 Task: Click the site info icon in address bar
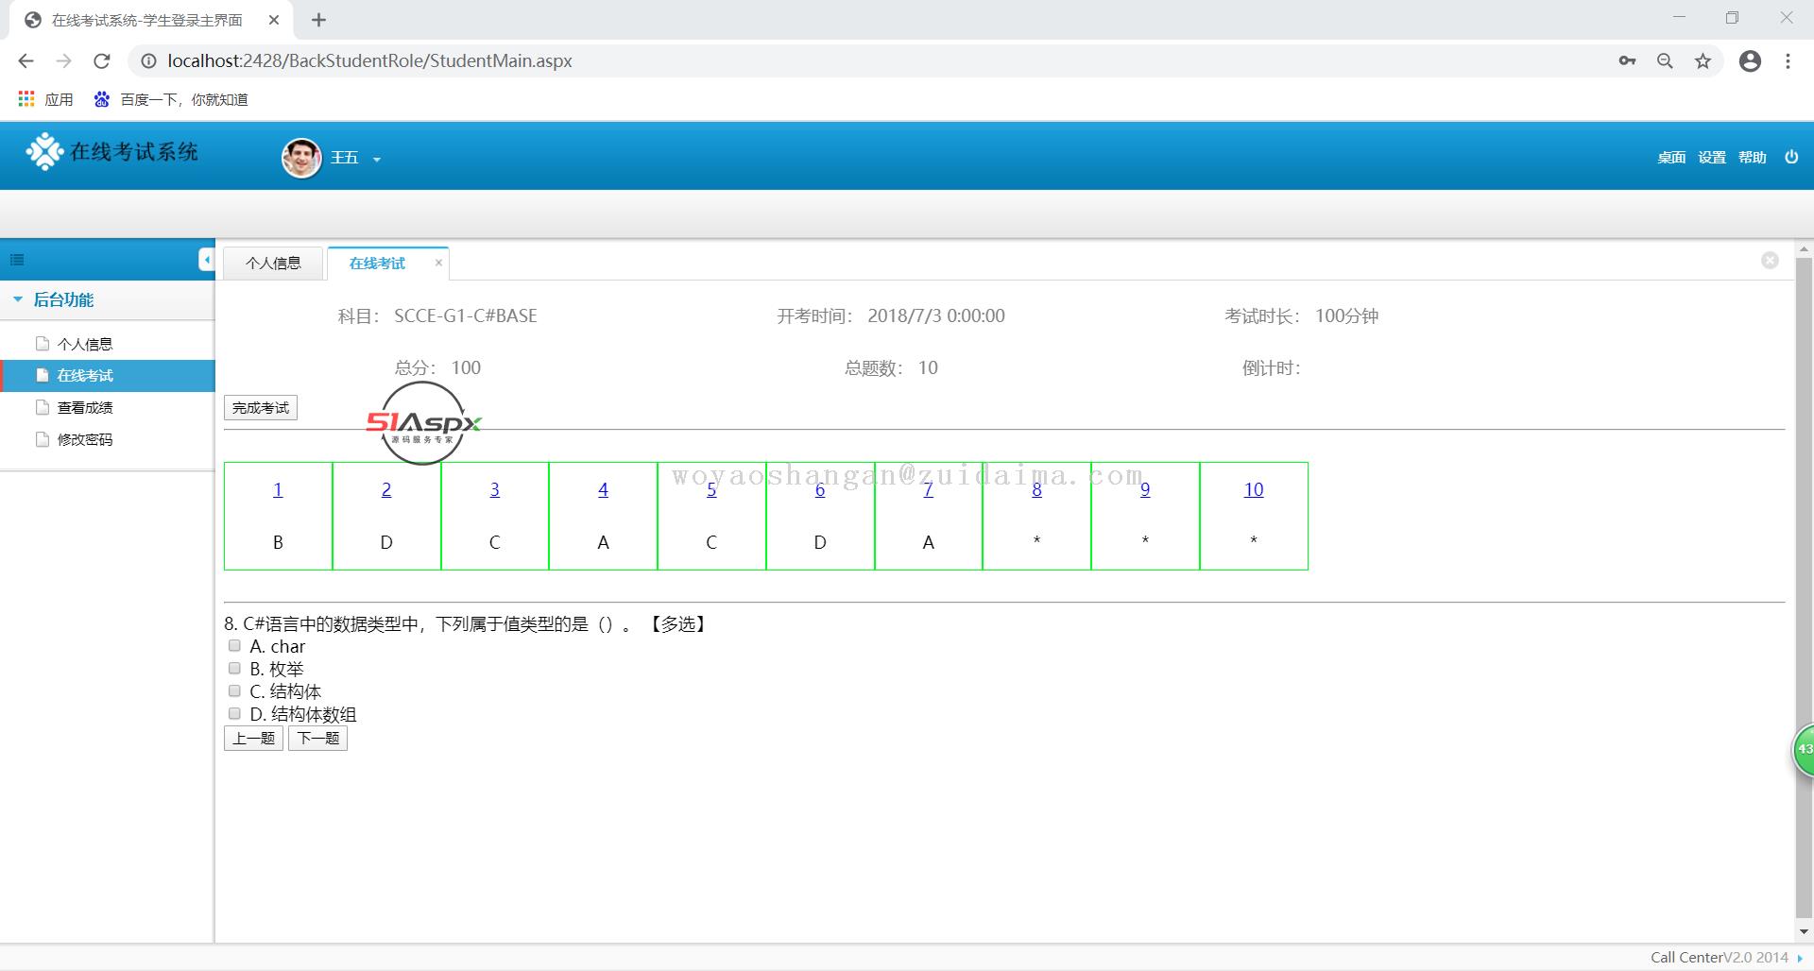pyautogui.click(x=148, y=60)
